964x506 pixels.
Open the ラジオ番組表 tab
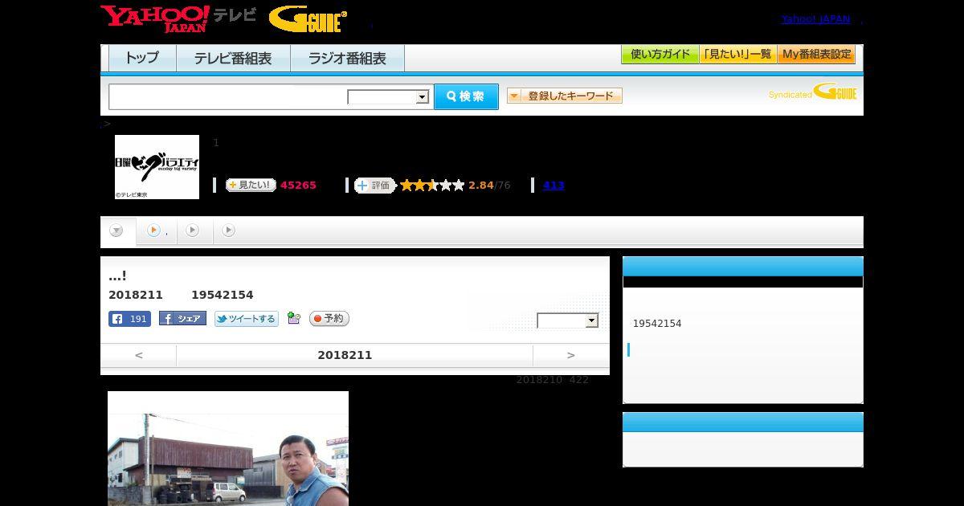click(x=347, y=59)
